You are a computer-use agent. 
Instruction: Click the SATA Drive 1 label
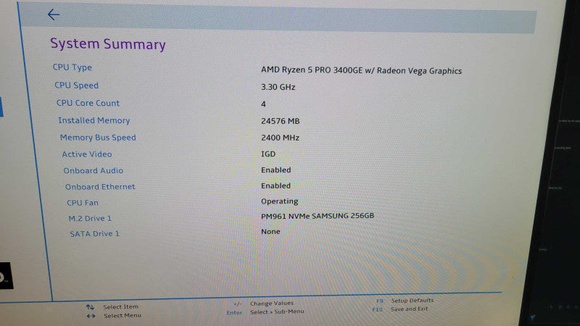coord(95,233)
